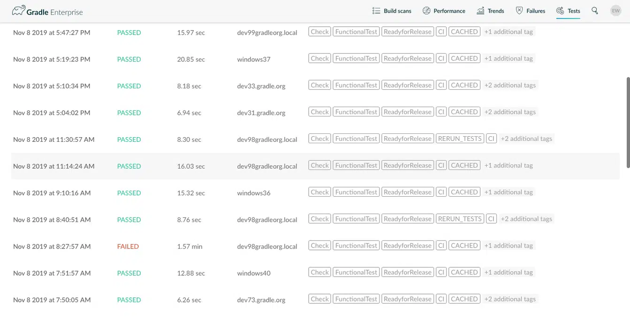Screen dimensions: 630x317
Task: Switch to the Tests section
Action: 568,10
